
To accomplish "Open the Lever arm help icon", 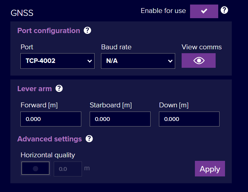I will point(59,89).
